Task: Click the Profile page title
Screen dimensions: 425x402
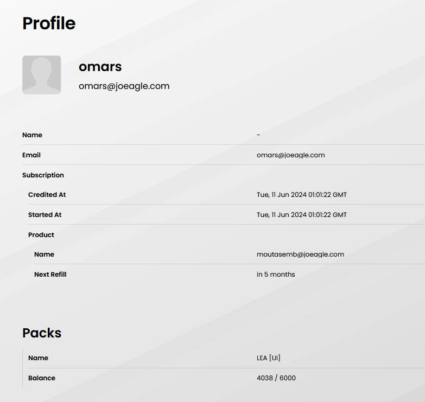Action: (x=49, y=23)
